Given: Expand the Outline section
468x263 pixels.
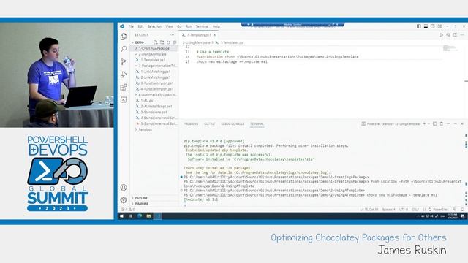Looking at the screenshot, I should [x=154, y=198].
